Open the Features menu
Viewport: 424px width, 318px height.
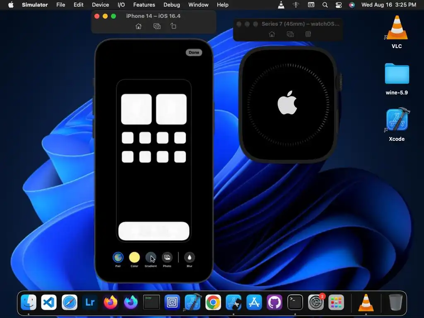[x=144, y=5]
